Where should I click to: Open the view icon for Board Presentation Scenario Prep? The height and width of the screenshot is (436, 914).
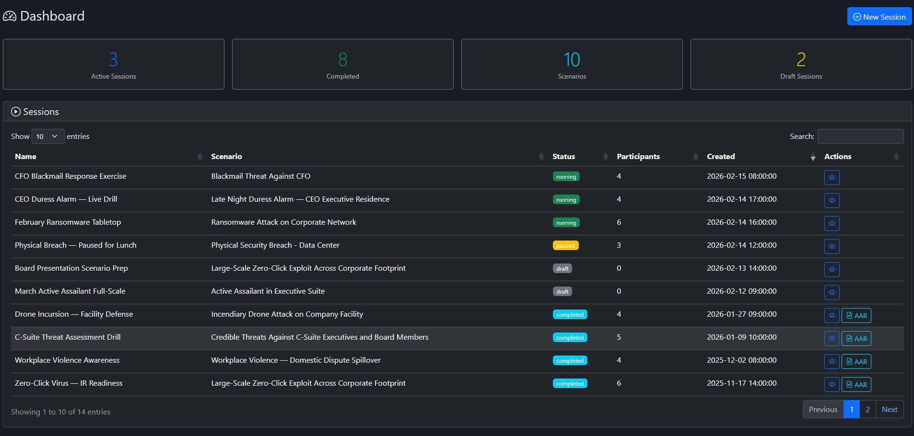coord(832,269)
